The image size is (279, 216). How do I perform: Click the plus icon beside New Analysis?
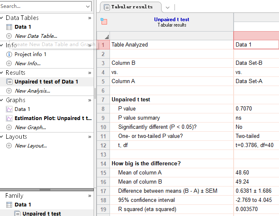pyautogui.click(x=9, y=91)
